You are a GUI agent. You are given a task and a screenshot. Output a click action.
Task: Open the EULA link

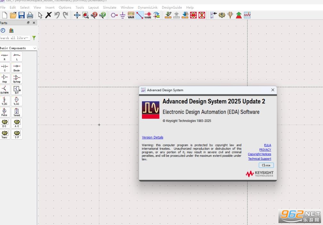coord(268,145)
